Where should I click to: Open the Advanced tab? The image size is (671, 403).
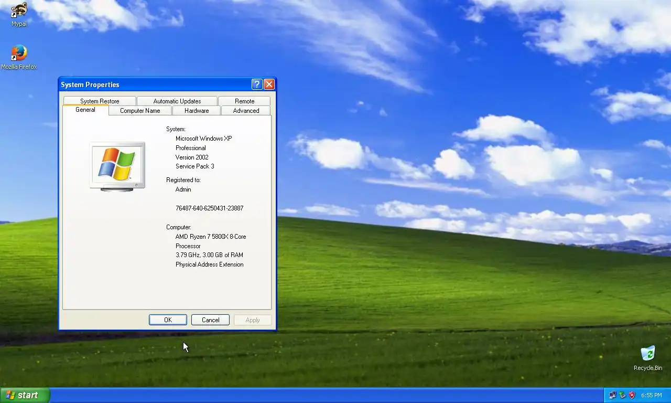(246, 110)
